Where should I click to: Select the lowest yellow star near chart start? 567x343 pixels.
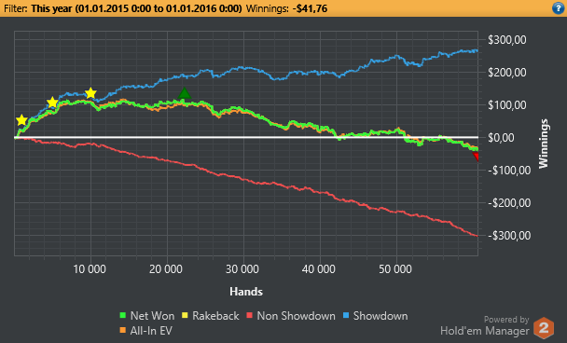[21, 120]
